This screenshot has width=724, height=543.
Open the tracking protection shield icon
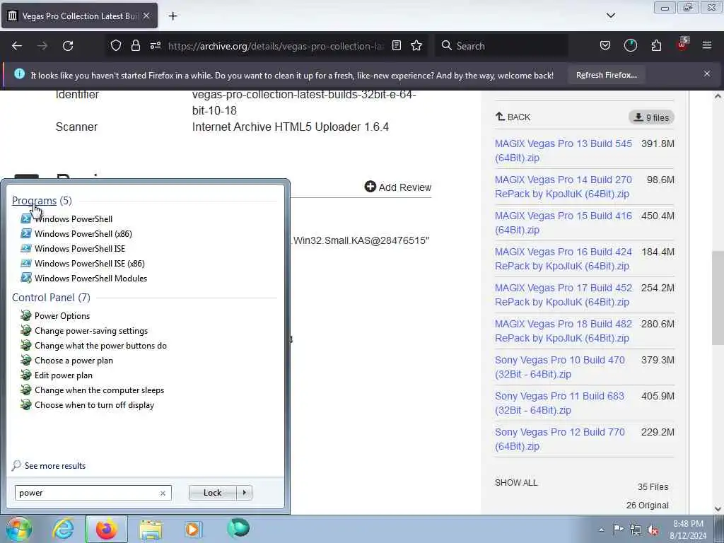[x=116, y=46]
